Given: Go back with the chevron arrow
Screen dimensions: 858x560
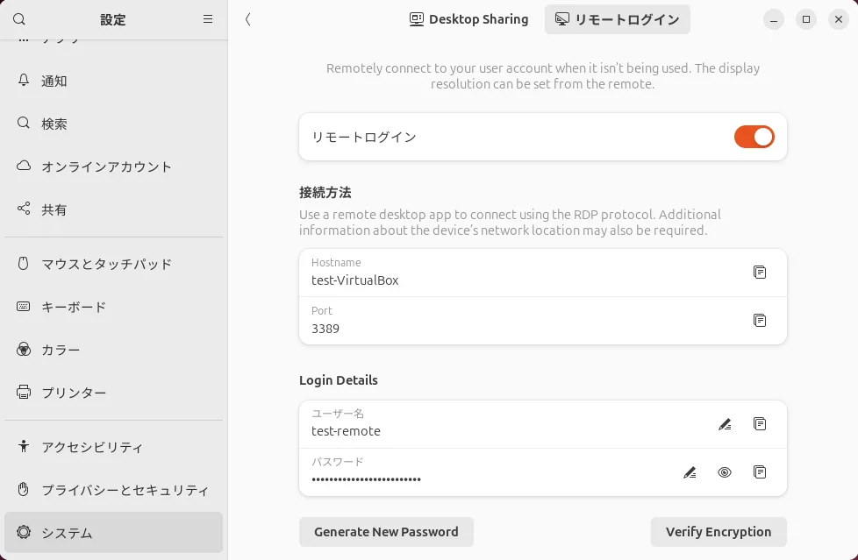Looking at the screenshot, I should click(248, 19).
